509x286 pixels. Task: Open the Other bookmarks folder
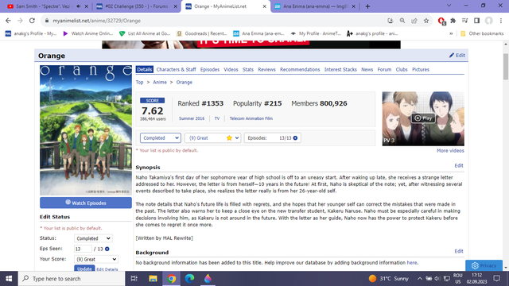point(482,33)
